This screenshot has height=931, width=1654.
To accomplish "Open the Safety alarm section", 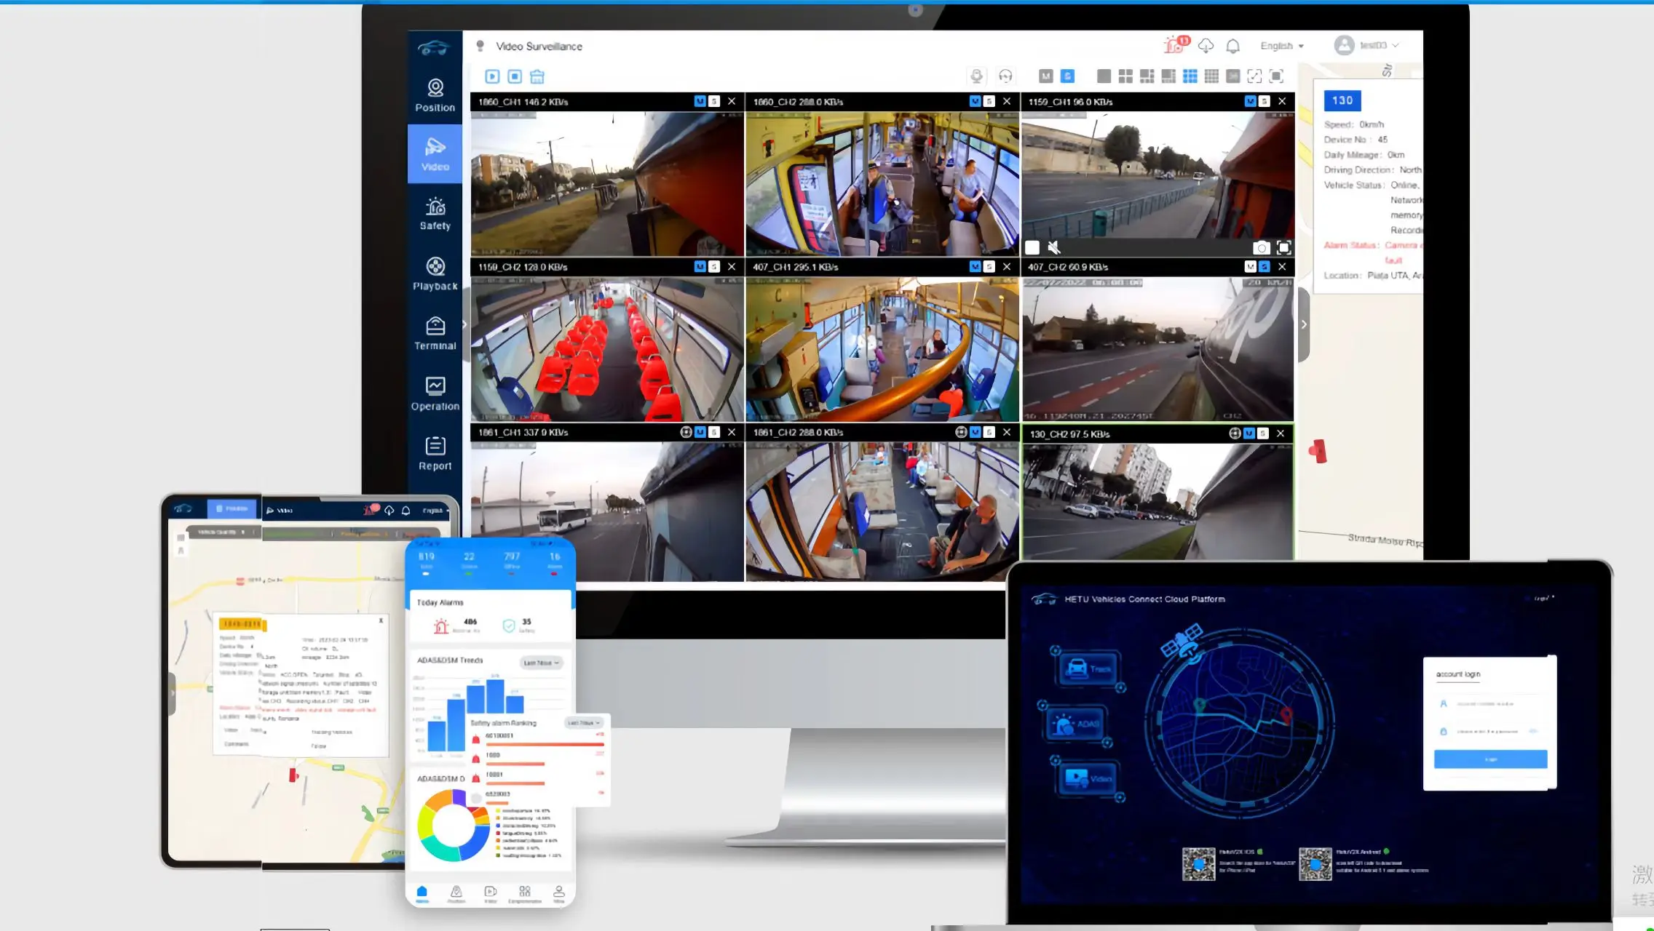I will pos(435,214).
